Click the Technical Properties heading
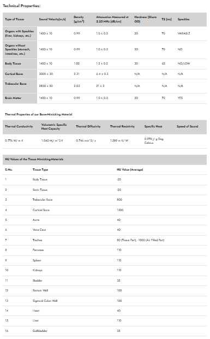Viewport: 210px width, 339px height. pos(22,6)
